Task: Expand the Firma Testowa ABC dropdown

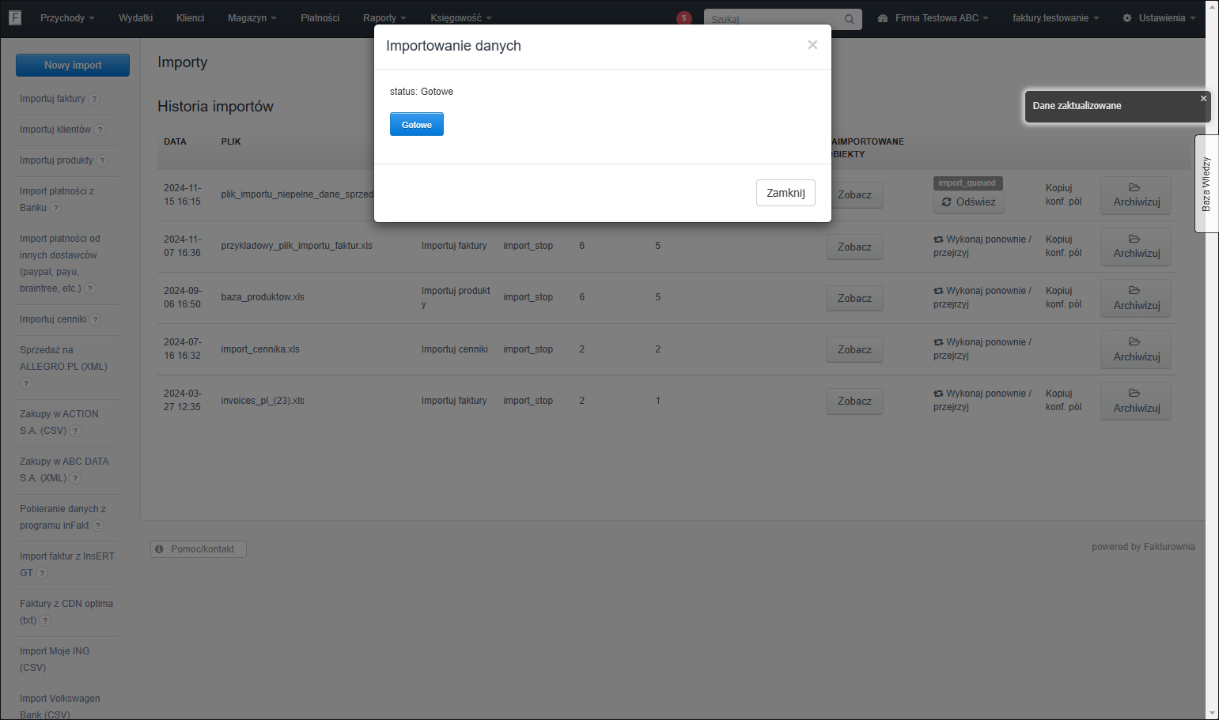Action: point(933,18)
